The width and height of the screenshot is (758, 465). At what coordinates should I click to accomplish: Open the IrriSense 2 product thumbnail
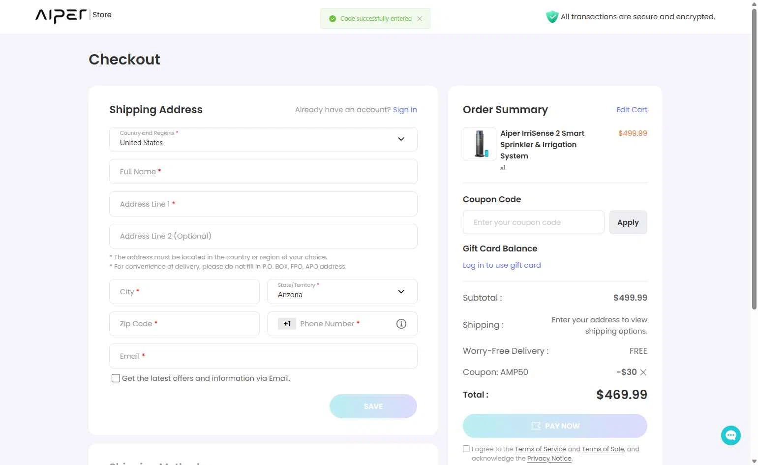coord(480,144)
